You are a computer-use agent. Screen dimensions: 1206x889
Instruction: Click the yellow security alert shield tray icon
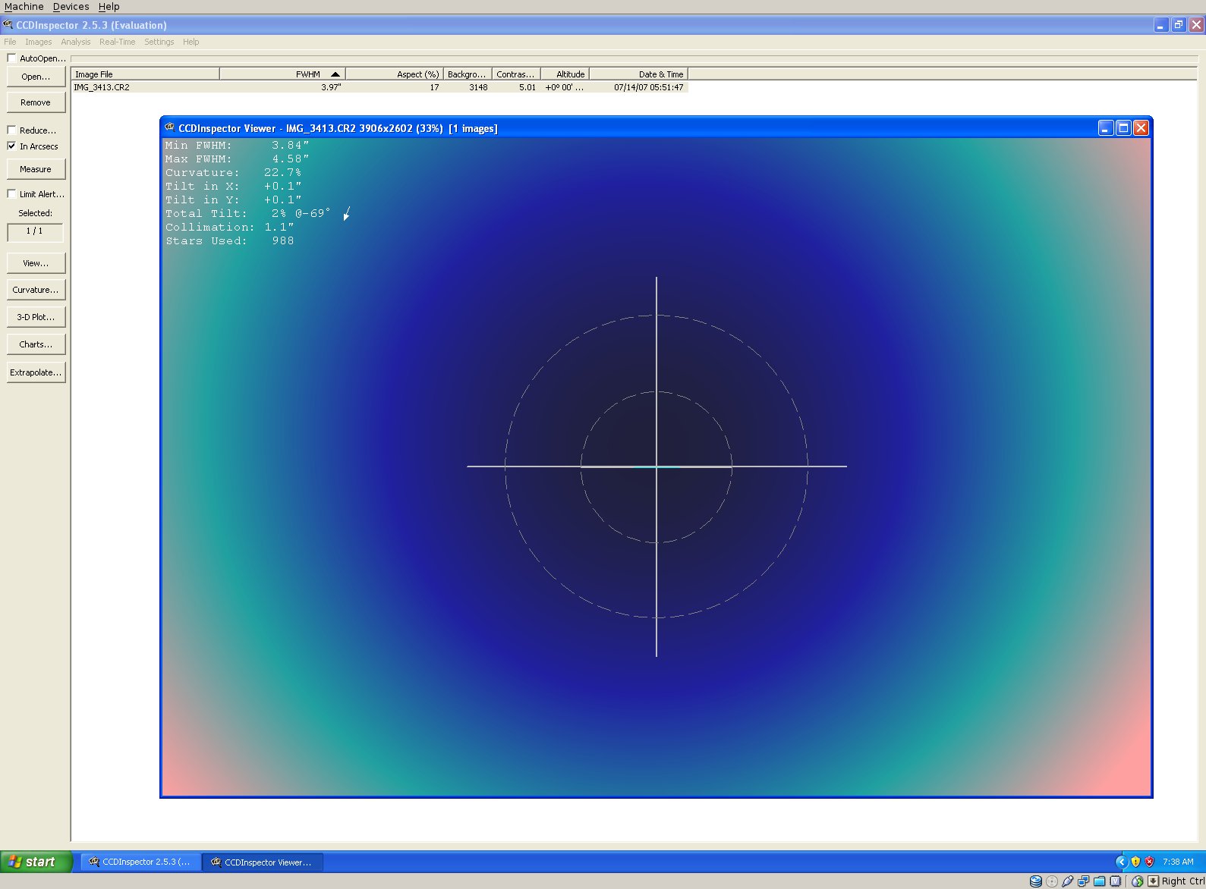(x=1135, y=862)
